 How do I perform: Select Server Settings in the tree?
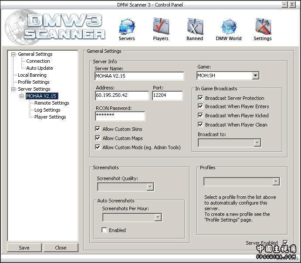coord(34,89)
